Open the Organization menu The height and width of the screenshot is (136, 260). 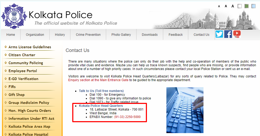(35, 35)
